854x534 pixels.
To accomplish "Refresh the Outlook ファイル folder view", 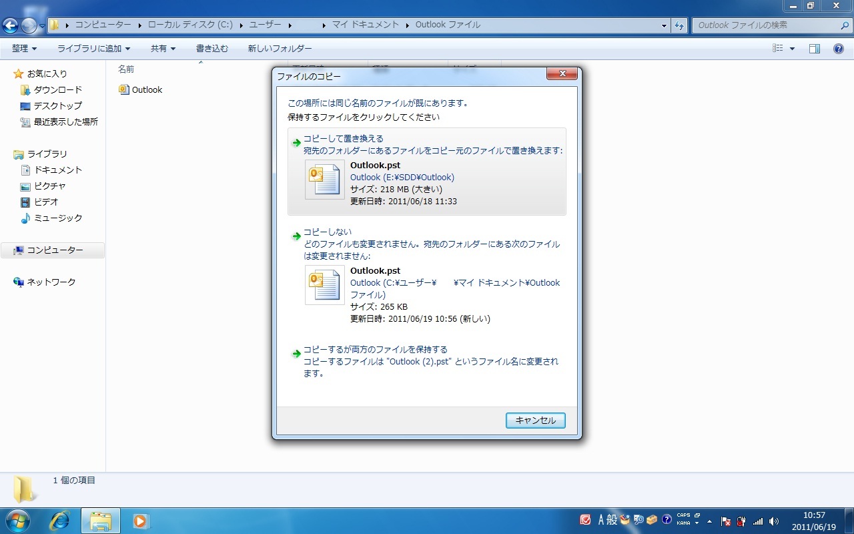I will (x=679, y=25).
